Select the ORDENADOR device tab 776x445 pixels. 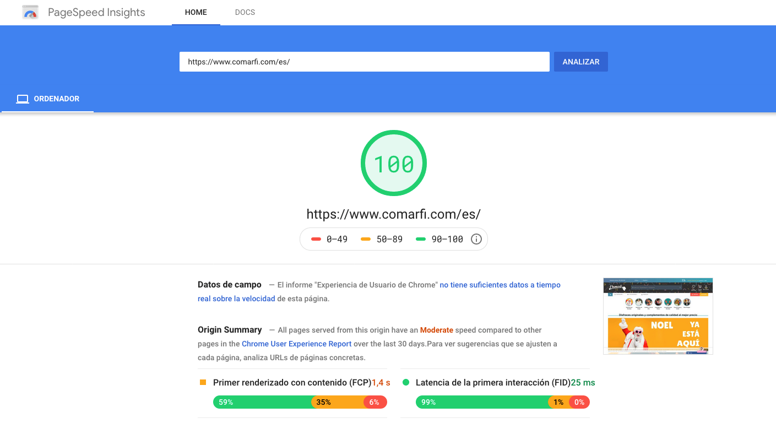point(48,99)
